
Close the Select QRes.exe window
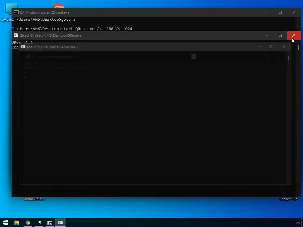coord(294,35)
